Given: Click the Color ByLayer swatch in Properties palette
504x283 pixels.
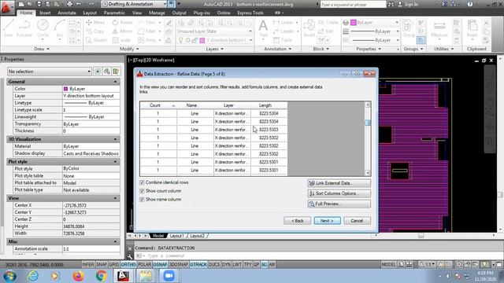Looking at the screenshot, I should tap(65, 89).
